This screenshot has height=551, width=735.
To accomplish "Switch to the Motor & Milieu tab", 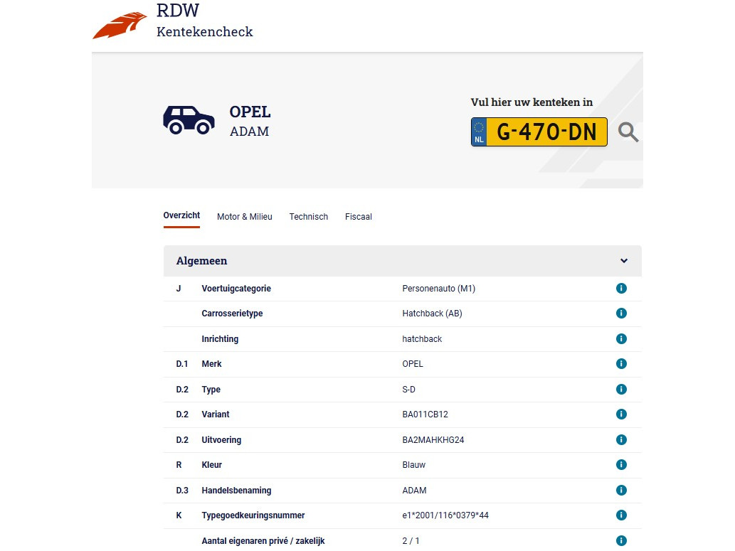I will coord(245,217).
